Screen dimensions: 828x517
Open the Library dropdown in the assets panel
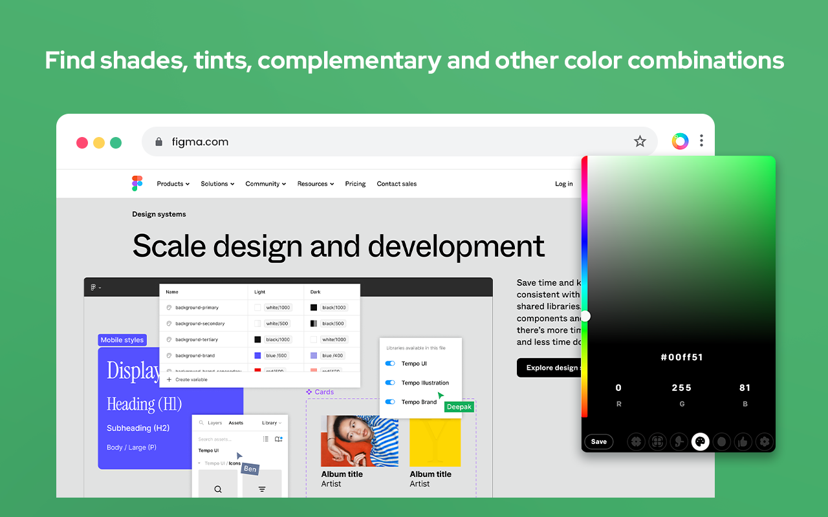point(272,423)
